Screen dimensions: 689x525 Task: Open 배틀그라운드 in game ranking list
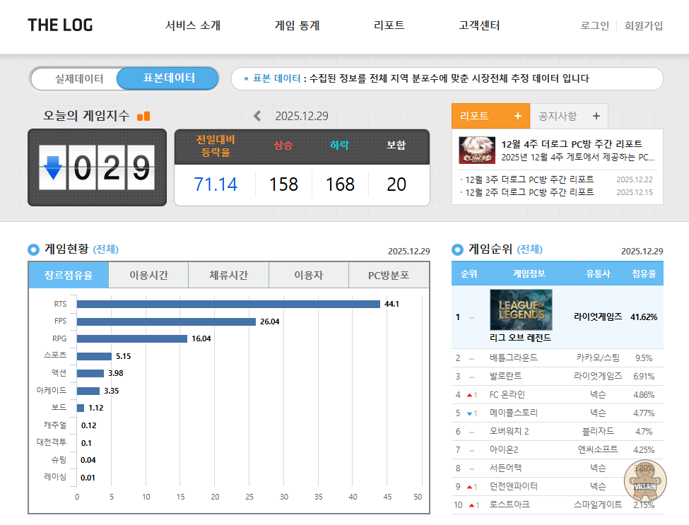click(513, 358)
